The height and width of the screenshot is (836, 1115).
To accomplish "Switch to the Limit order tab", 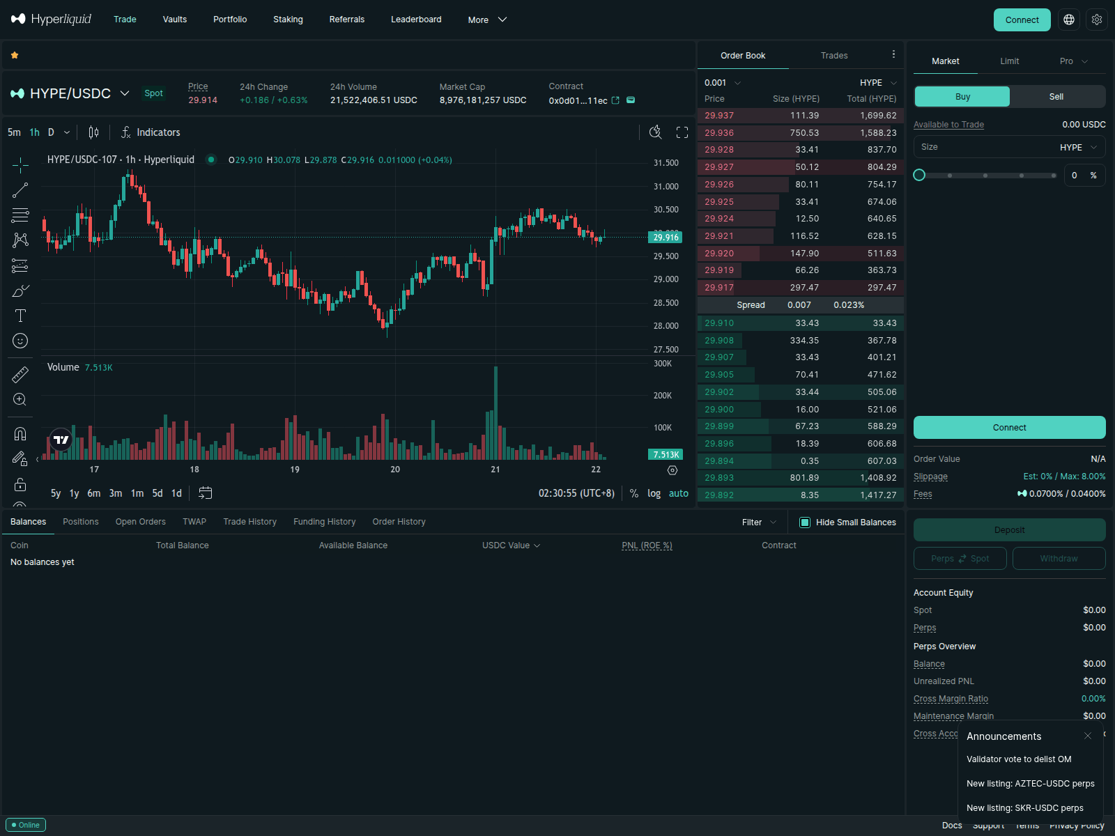I will pyautogui.click(x=1010, y=61).
